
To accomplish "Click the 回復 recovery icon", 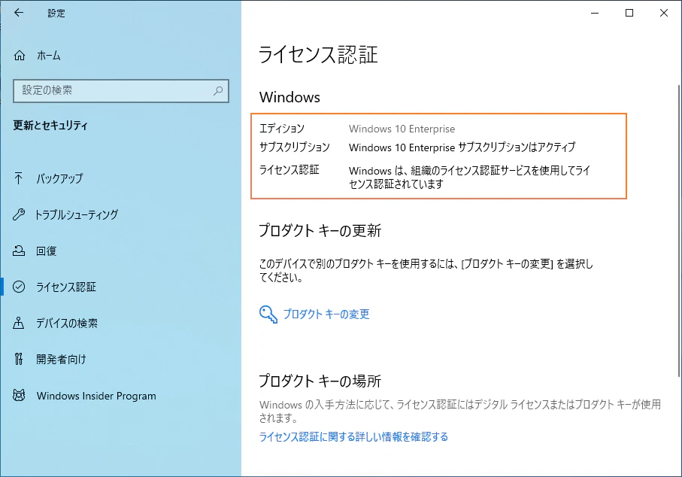I will [19, 251].
